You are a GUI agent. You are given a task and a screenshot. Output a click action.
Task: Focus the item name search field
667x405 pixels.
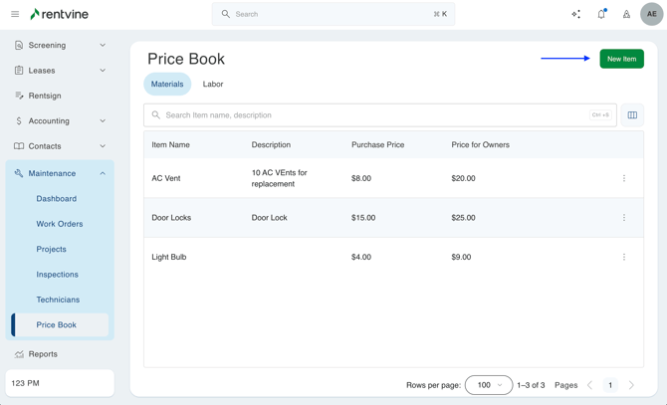click(373, 115)
